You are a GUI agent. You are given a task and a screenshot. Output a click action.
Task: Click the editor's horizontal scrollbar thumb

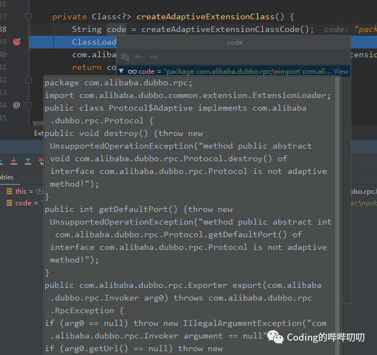pyautogui.click(x=38, y=123)
